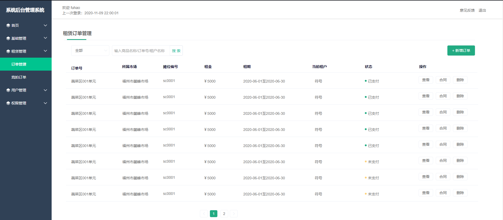Click 合同 in the first 未支付 row
This screenshot has width=503, height=220.
pos(443,161)
